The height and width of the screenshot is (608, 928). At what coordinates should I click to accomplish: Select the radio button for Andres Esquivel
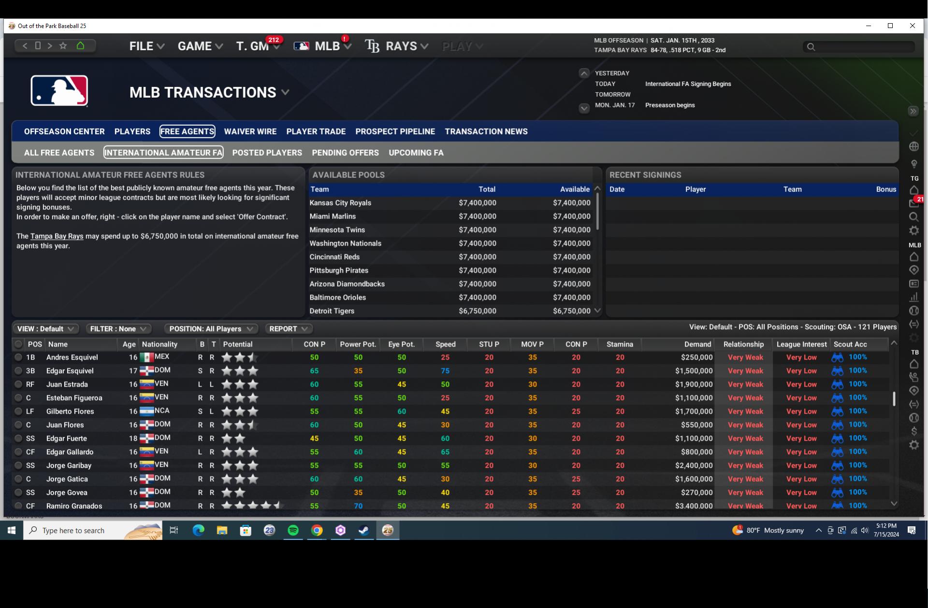tap(18, 358)
